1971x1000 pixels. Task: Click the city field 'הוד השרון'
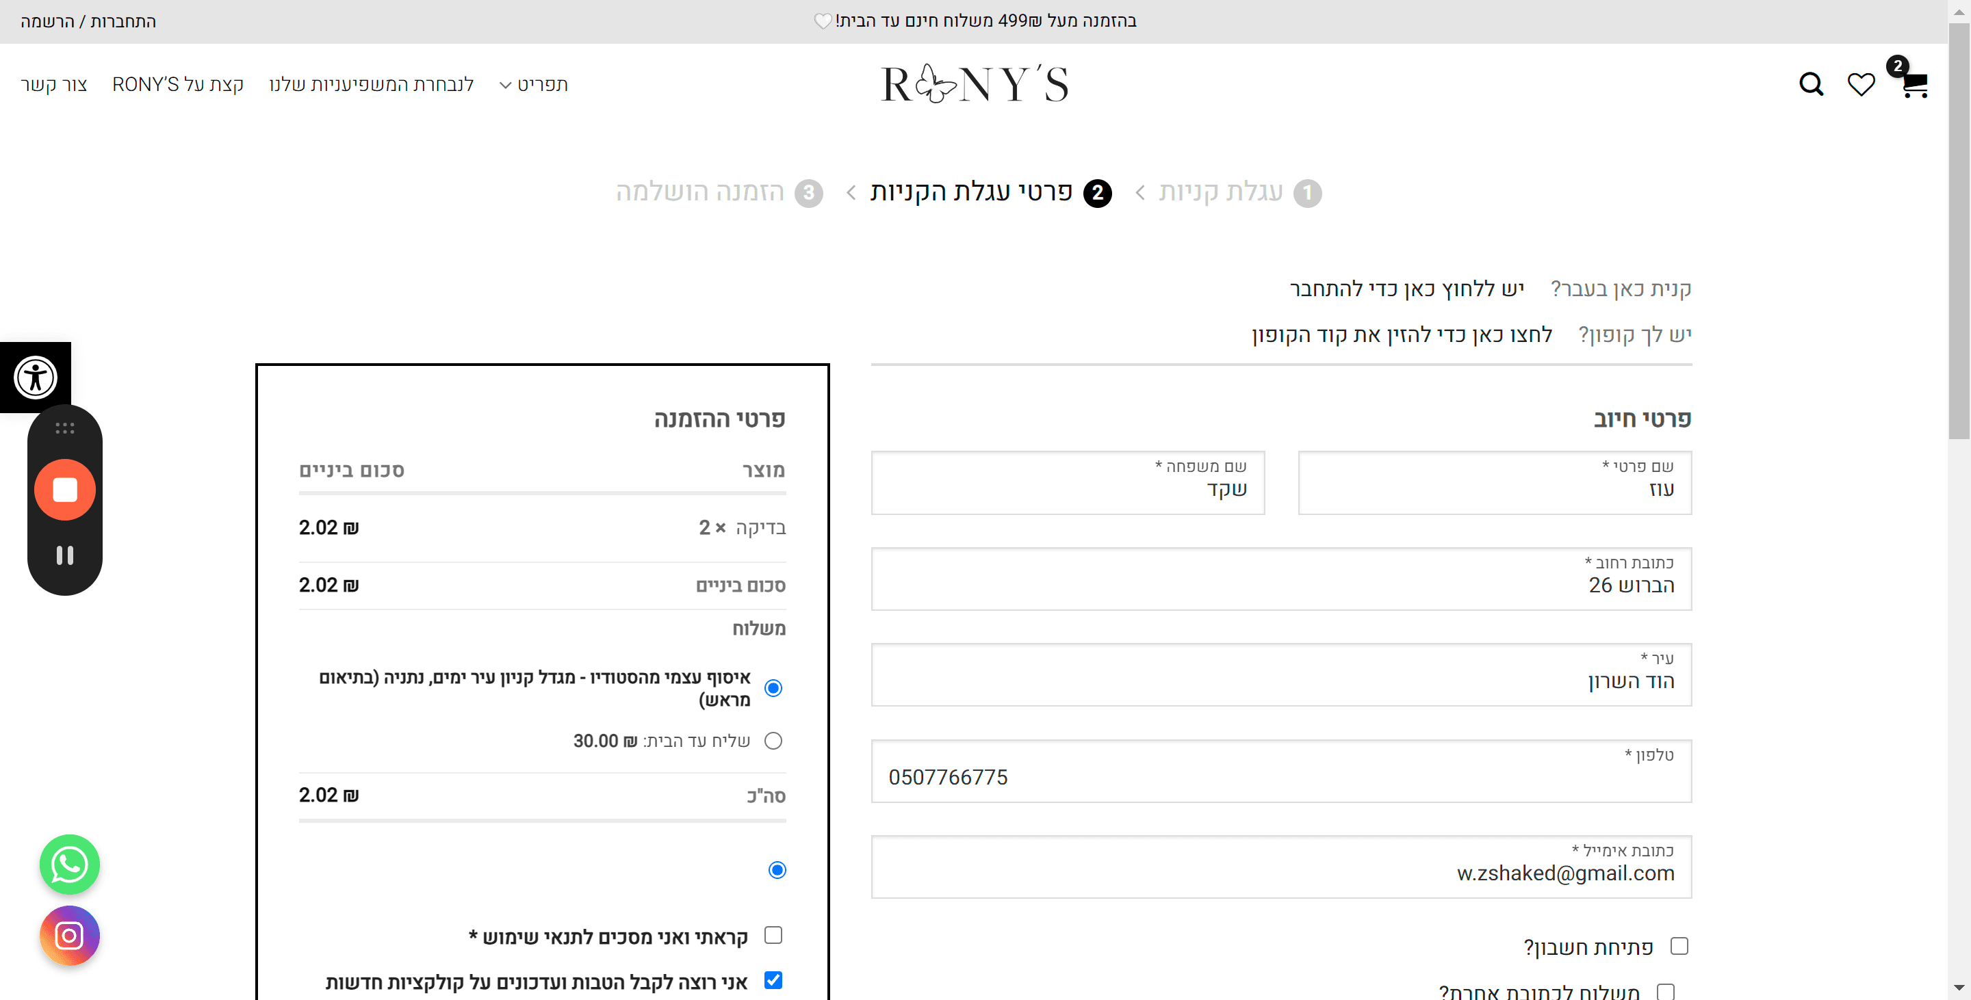[x=1281, y=674]
